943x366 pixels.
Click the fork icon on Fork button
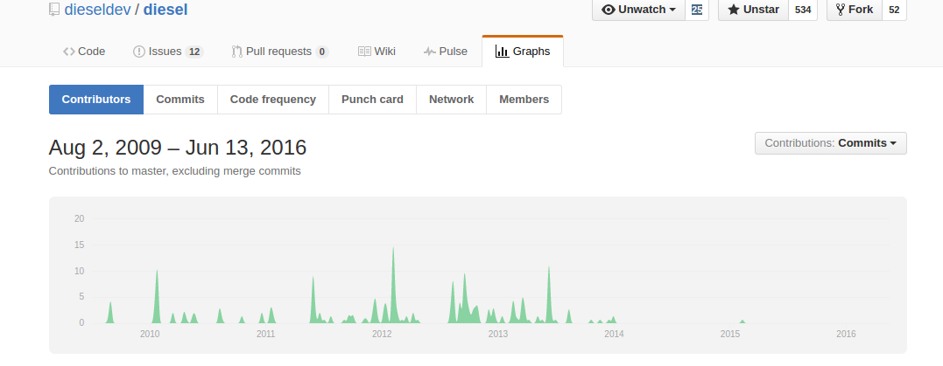point(841,10)
